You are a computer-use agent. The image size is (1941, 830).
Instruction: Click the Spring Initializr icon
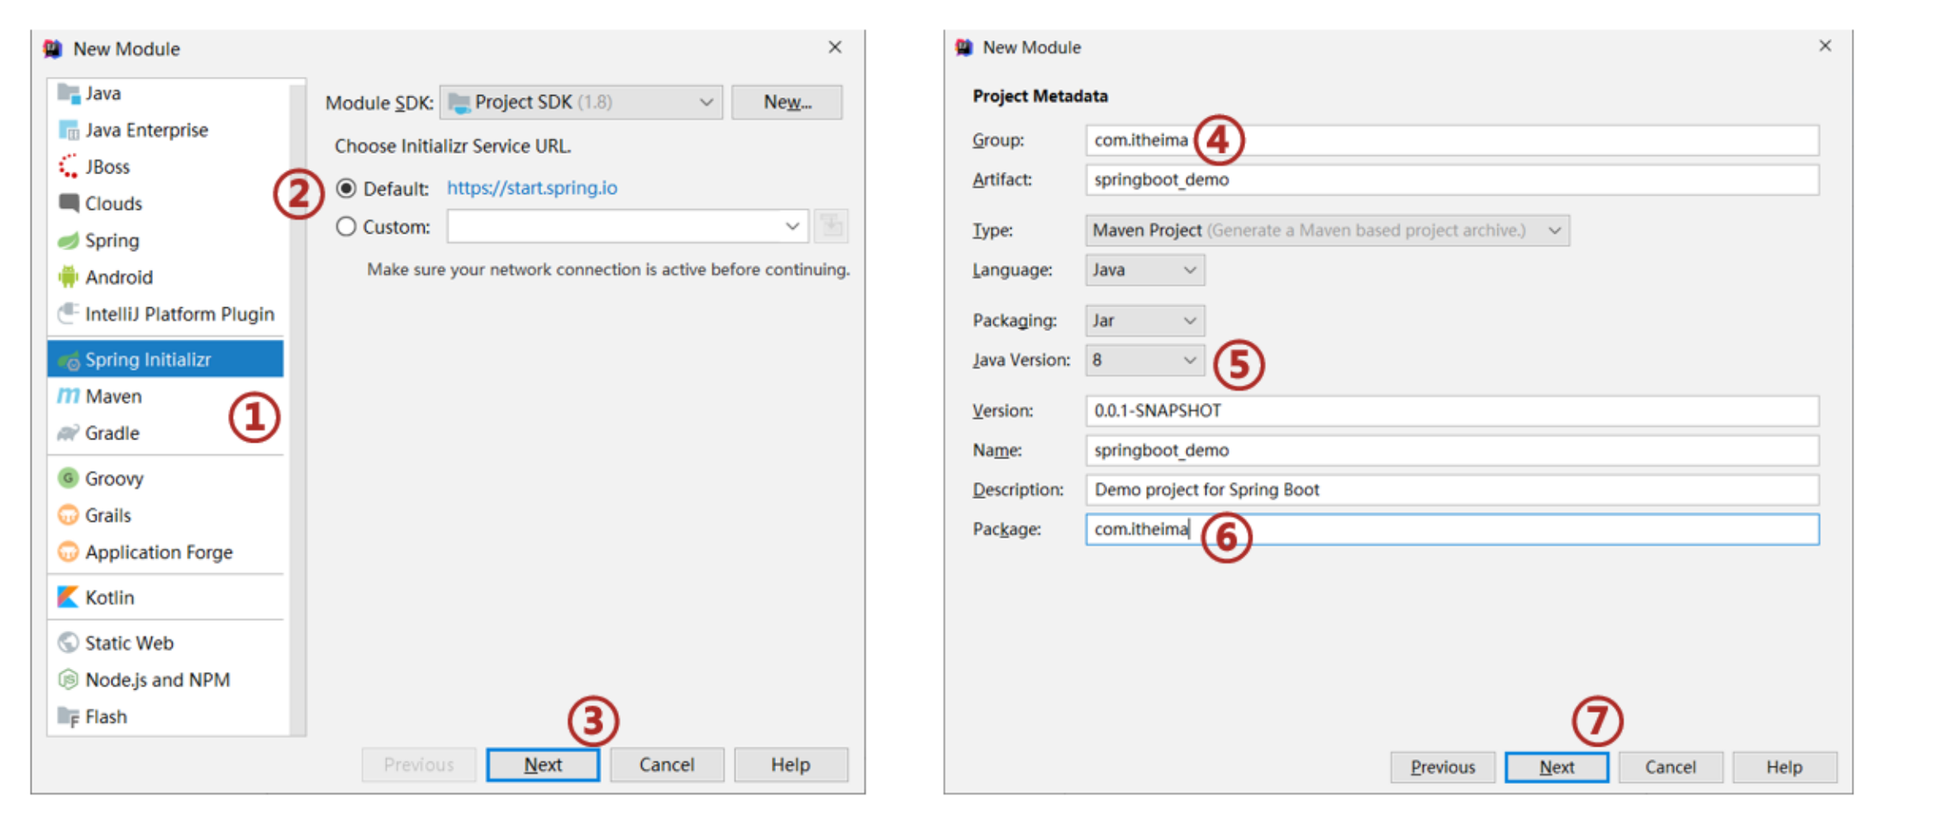pyautogui.click(x=69, y=360)
